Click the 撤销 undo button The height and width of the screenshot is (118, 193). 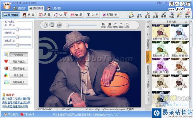point(115,25)
